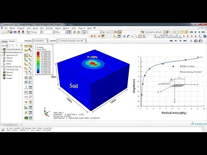The height and width of the screenshot is (155, 207).
Task: Open the Module Visualization dropdown
Action: 47,41
